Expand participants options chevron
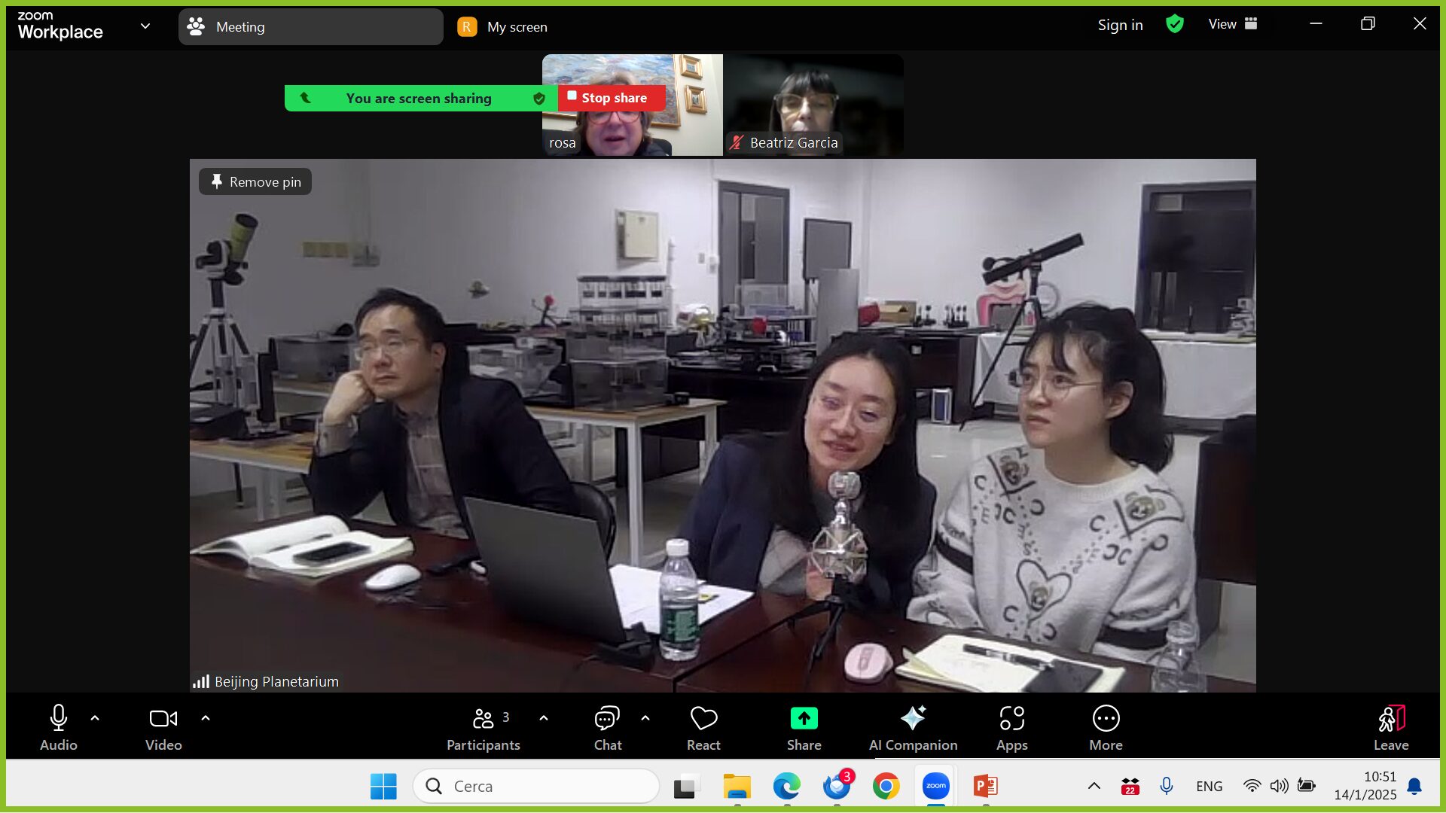 click(x=544, y=718)
